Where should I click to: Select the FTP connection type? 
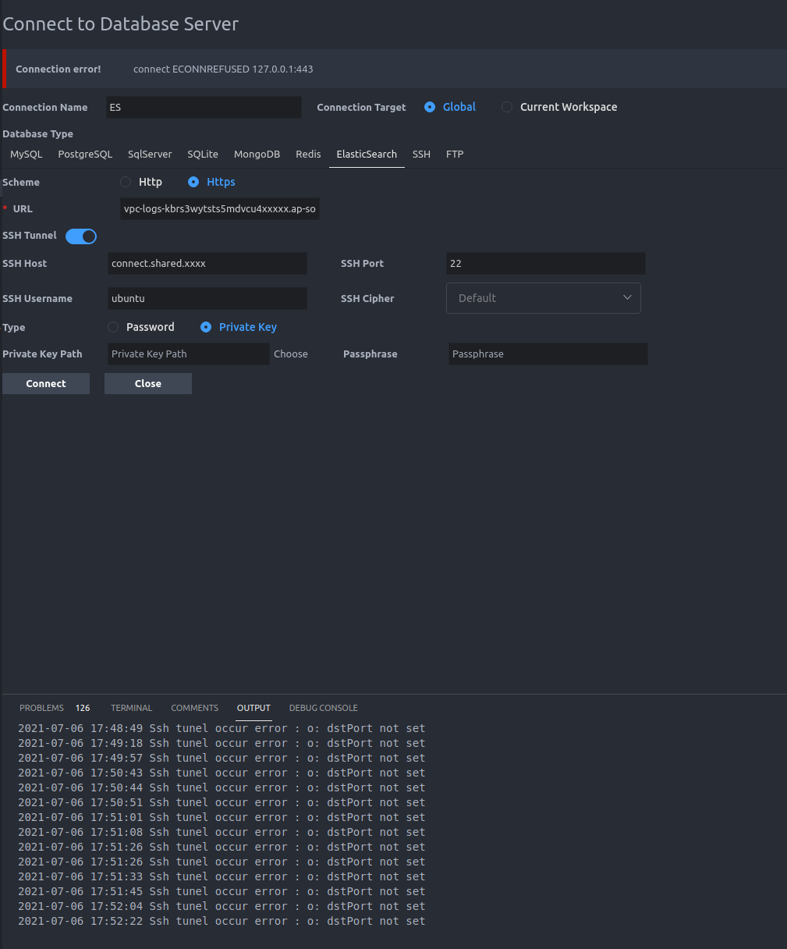[x=455, y=154]
